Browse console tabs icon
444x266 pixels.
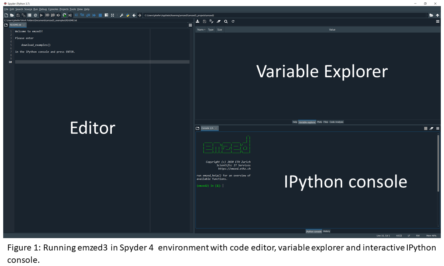[197, 128]
